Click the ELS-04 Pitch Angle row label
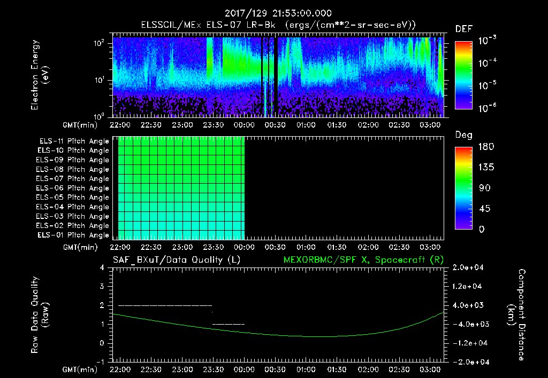The height and width of the screenshot is (378, 548). click(73, 207)
